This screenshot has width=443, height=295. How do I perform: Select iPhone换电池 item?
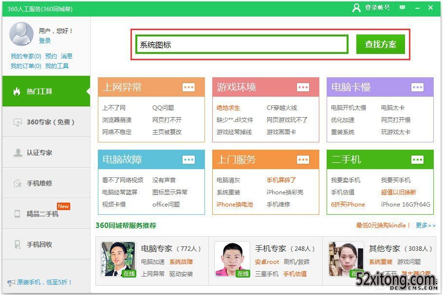(x=235, y=205)
